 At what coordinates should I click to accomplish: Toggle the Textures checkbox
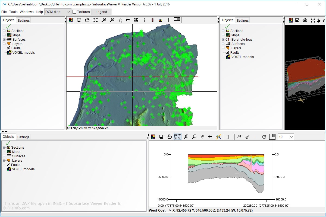[74, 12]
